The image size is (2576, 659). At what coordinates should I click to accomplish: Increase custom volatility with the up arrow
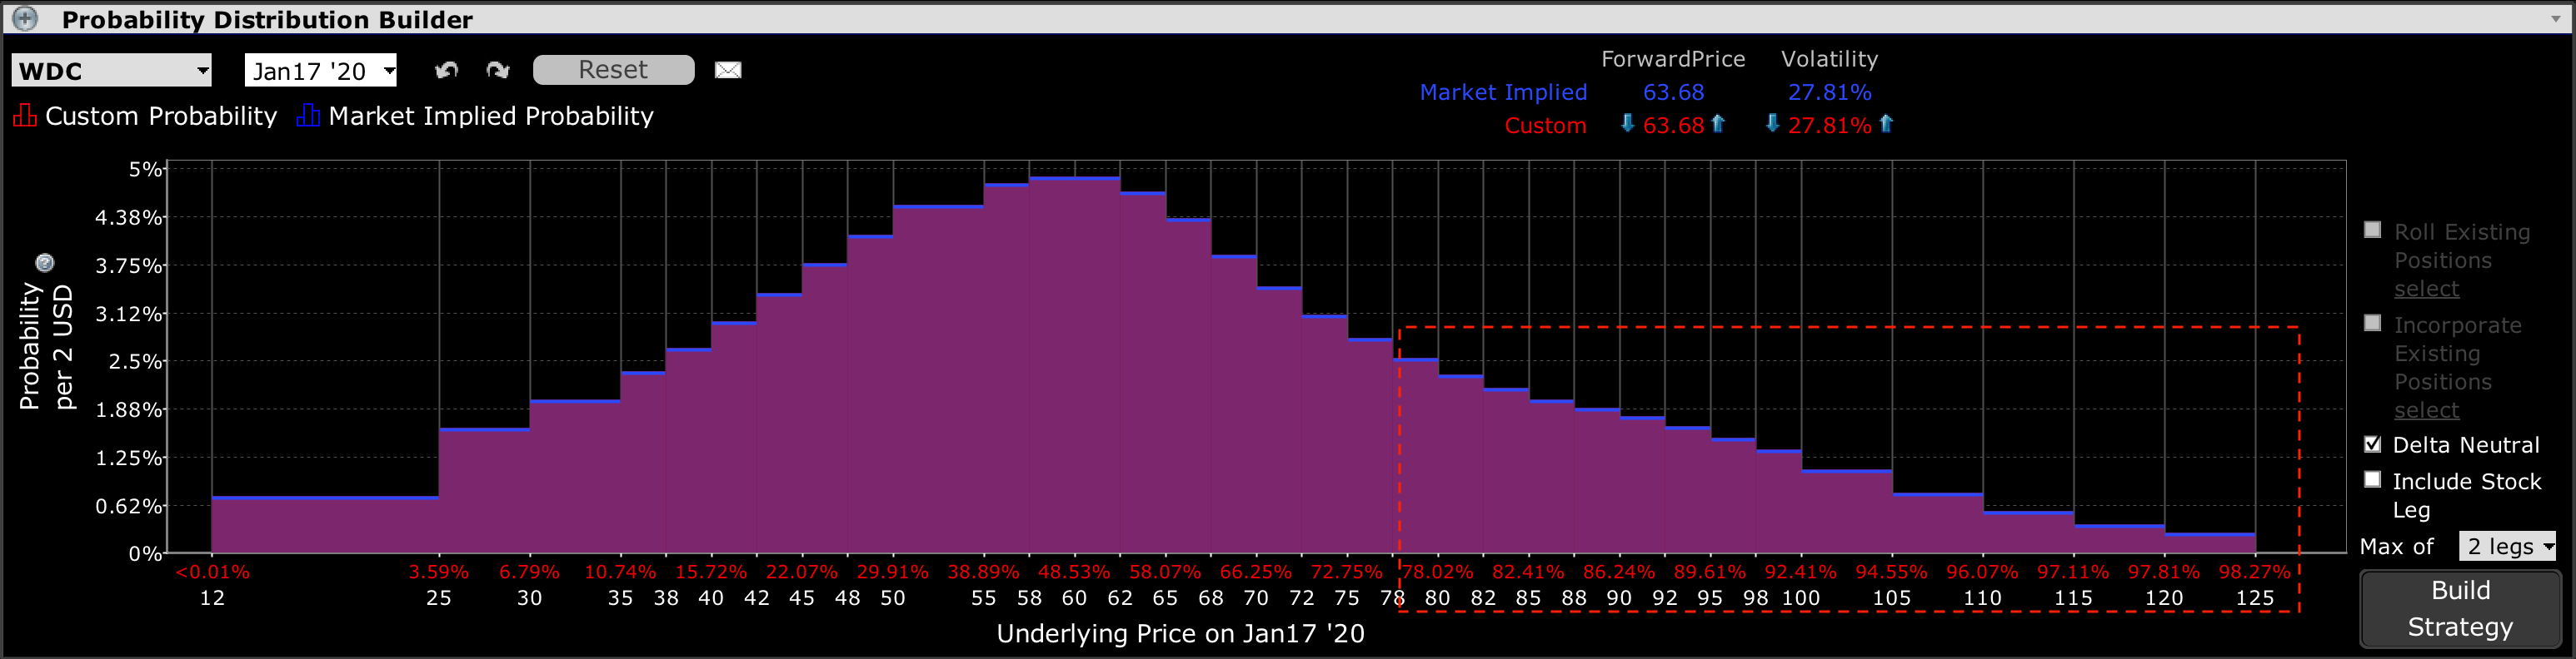(x=1886, y=124)
